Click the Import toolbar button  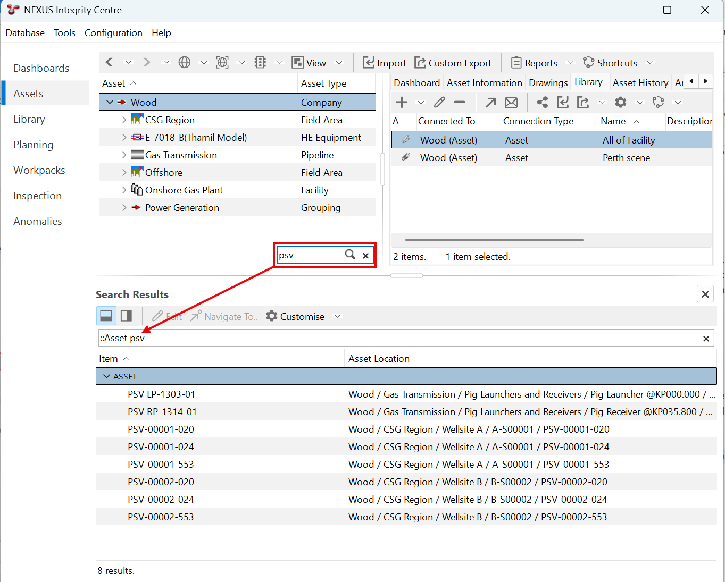click(384, 63)
